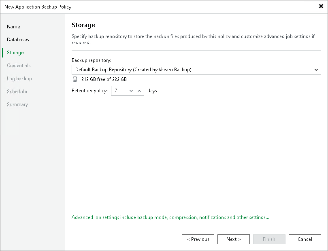The image size is (328, 251).
Task: Click the Finish button
Action: point(269,239)
